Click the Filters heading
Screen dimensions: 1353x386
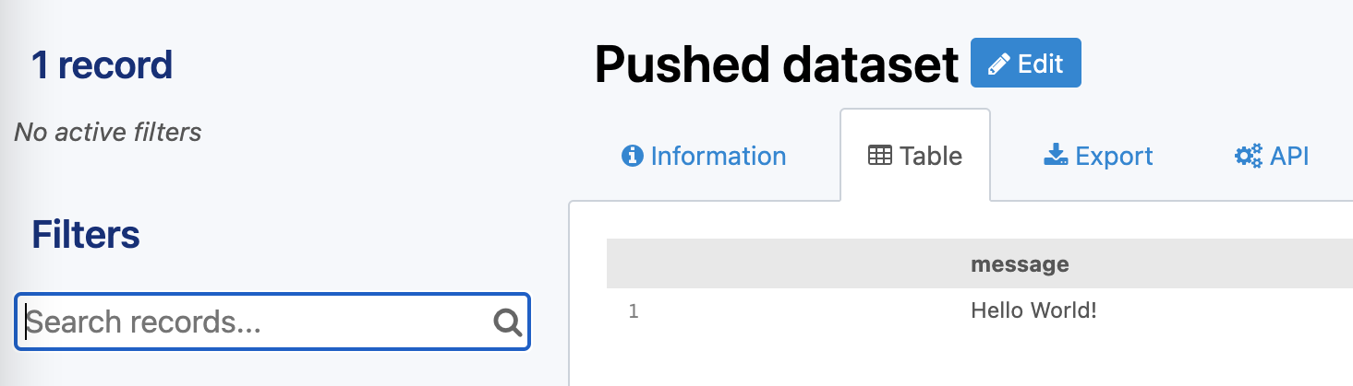pyautogui.click(x=86, y=235)
